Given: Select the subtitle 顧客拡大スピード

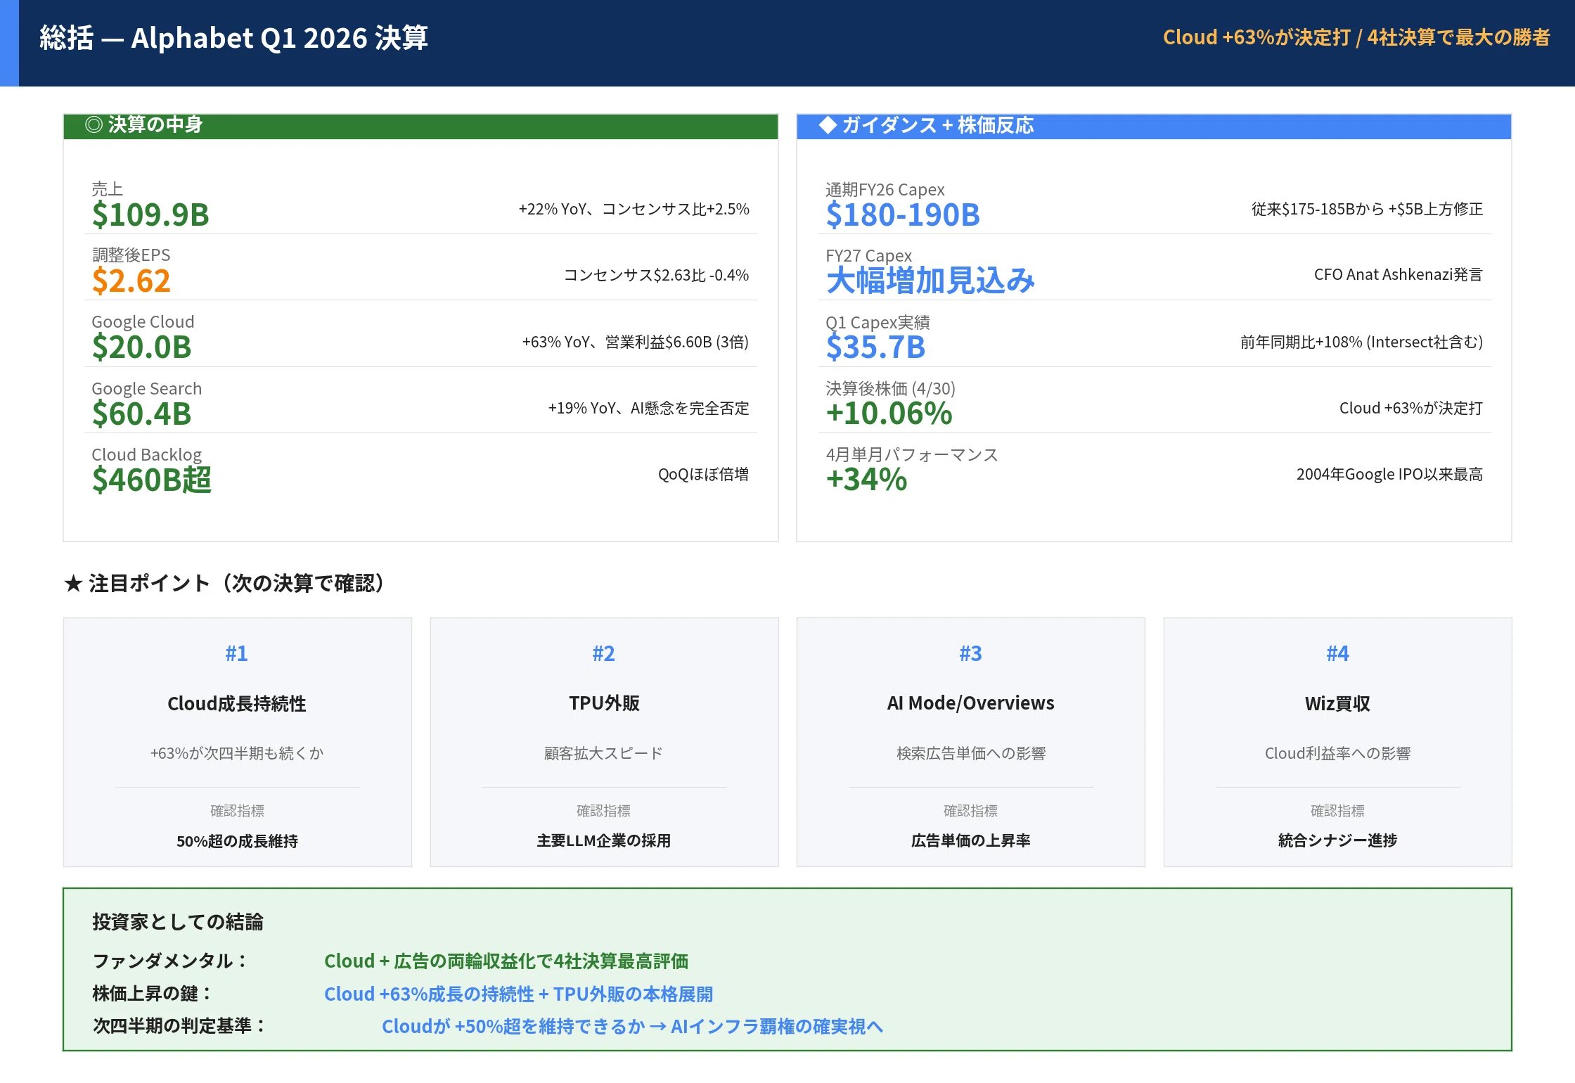Looking at the screenshot, I should pyautogui.click(x=604, y=753).
